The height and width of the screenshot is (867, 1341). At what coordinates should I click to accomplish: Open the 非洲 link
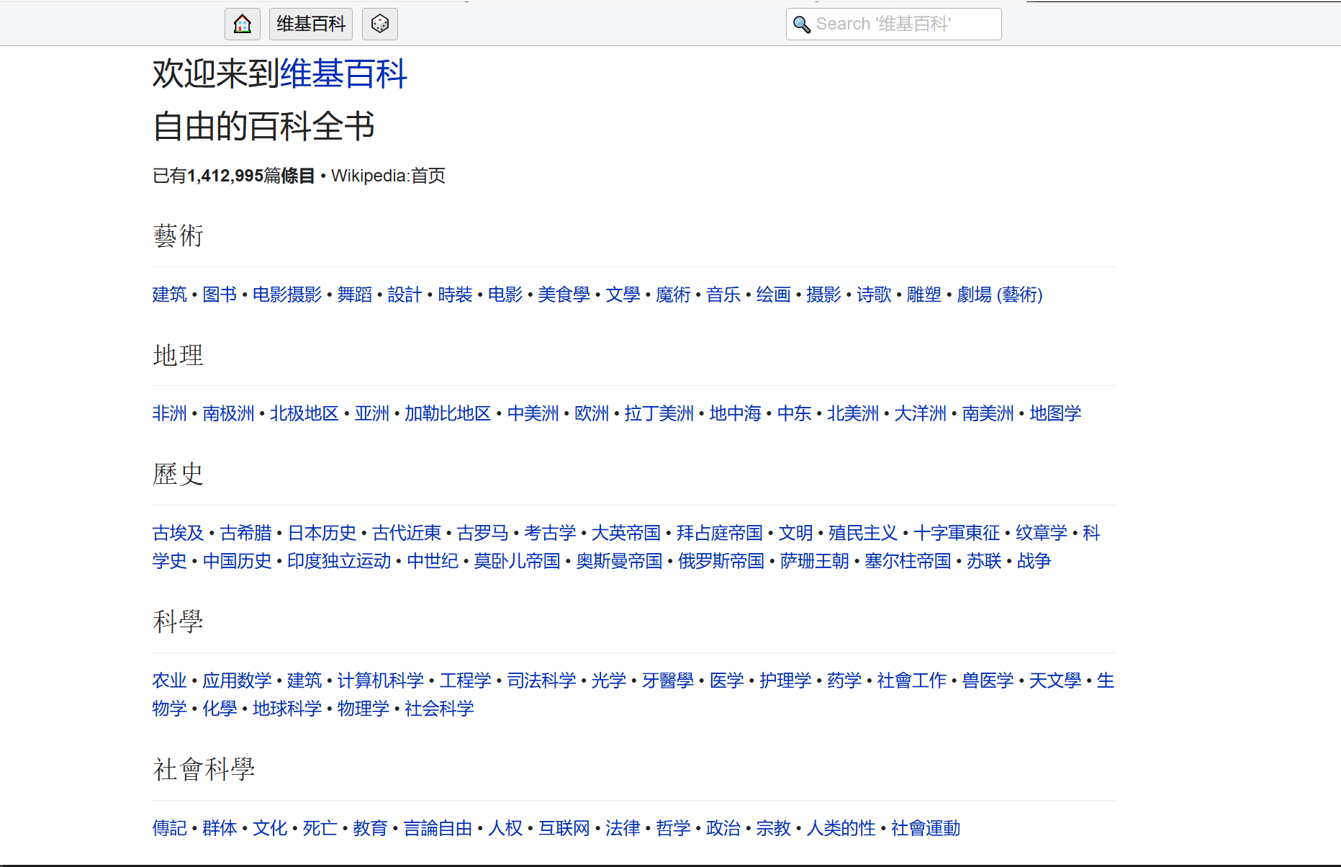(x=170, y=413)
